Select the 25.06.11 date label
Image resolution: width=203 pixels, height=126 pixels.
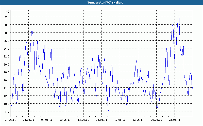[x=156, y=120]
